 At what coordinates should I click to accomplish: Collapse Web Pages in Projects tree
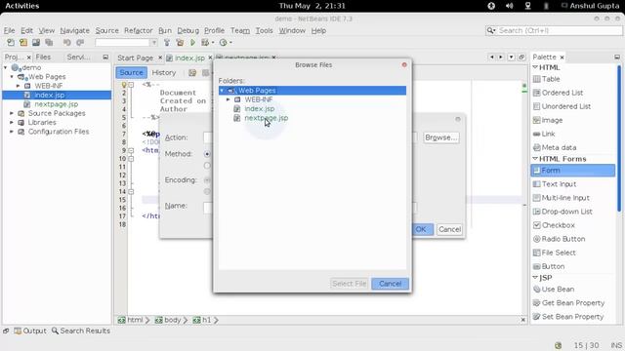point(12,76)
